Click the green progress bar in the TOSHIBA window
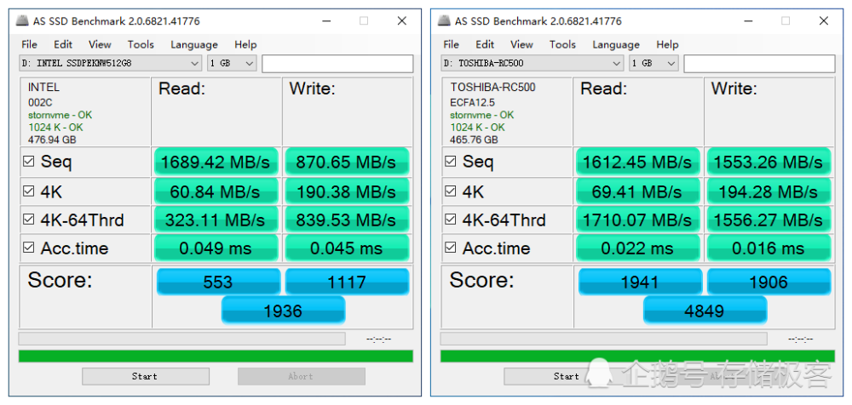 point(637,357)
